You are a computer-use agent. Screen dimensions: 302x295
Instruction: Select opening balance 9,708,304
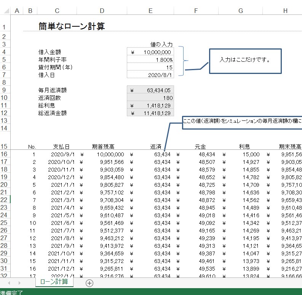click(x=112, y=200)
